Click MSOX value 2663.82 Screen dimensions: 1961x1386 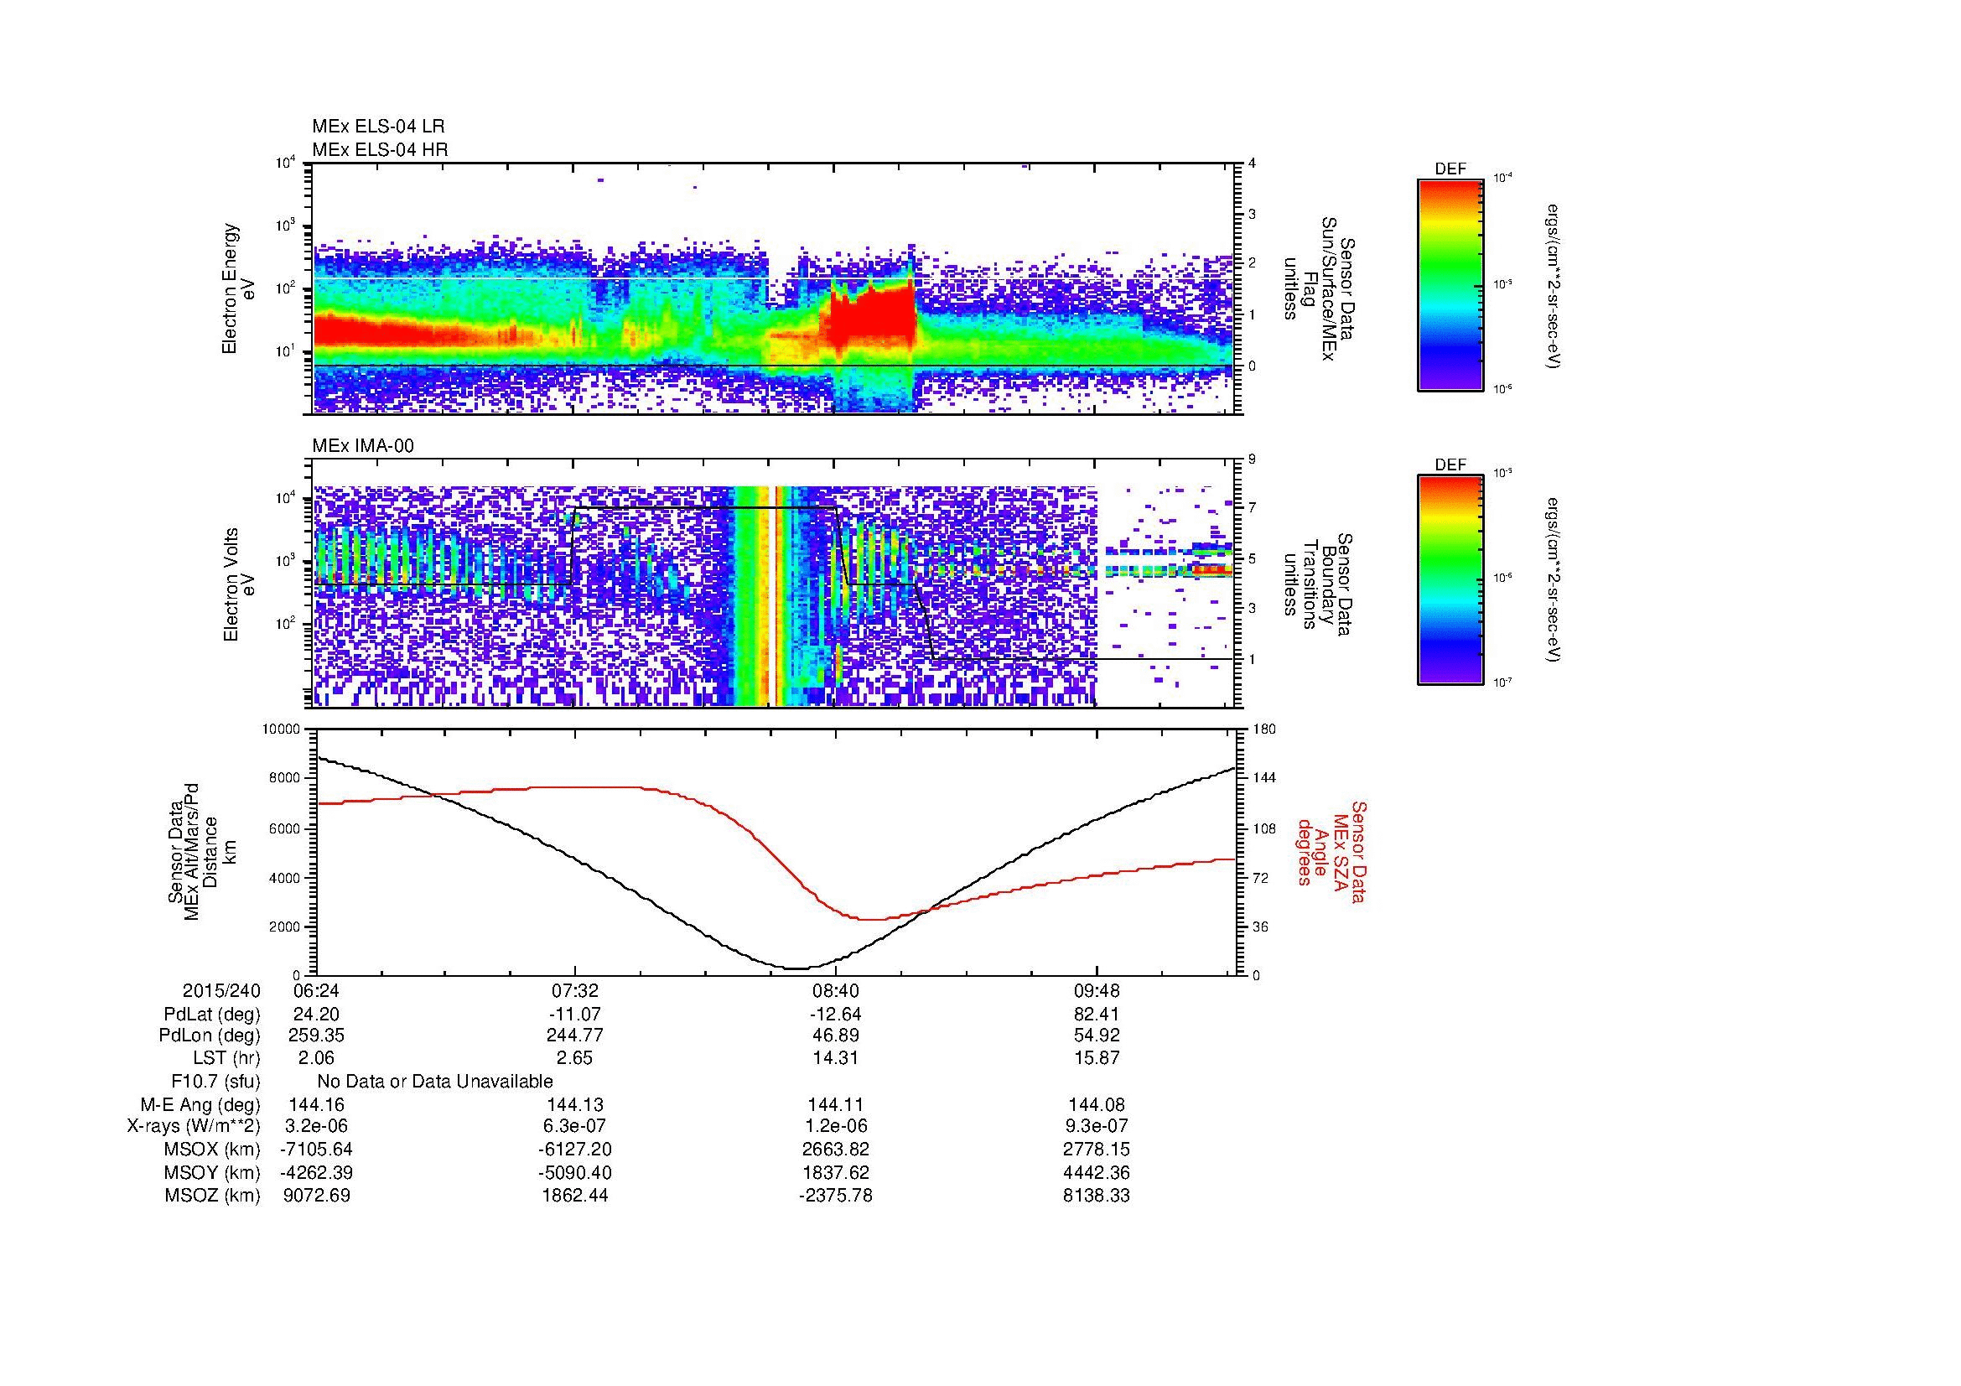coord(835,1150)
